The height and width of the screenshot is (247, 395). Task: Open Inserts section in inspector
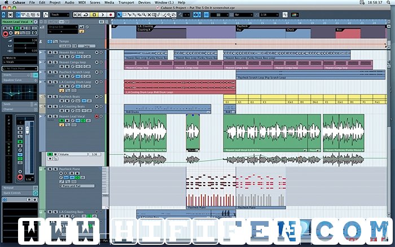(x=20, y=75)
